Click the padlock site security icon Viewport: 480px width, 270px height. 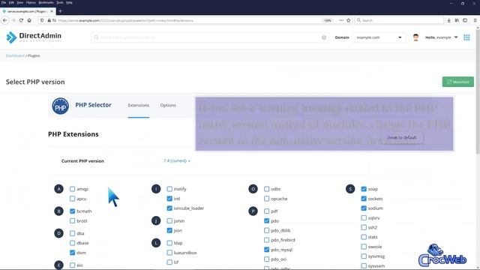click(x=49, y=20)
